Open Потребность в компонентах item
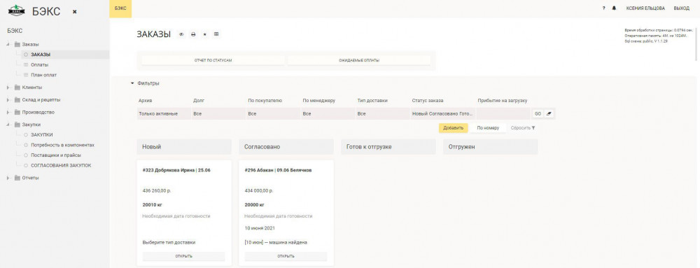Image resolution: width=700 pixels, height=268 pixels. (x=62, y=145)
